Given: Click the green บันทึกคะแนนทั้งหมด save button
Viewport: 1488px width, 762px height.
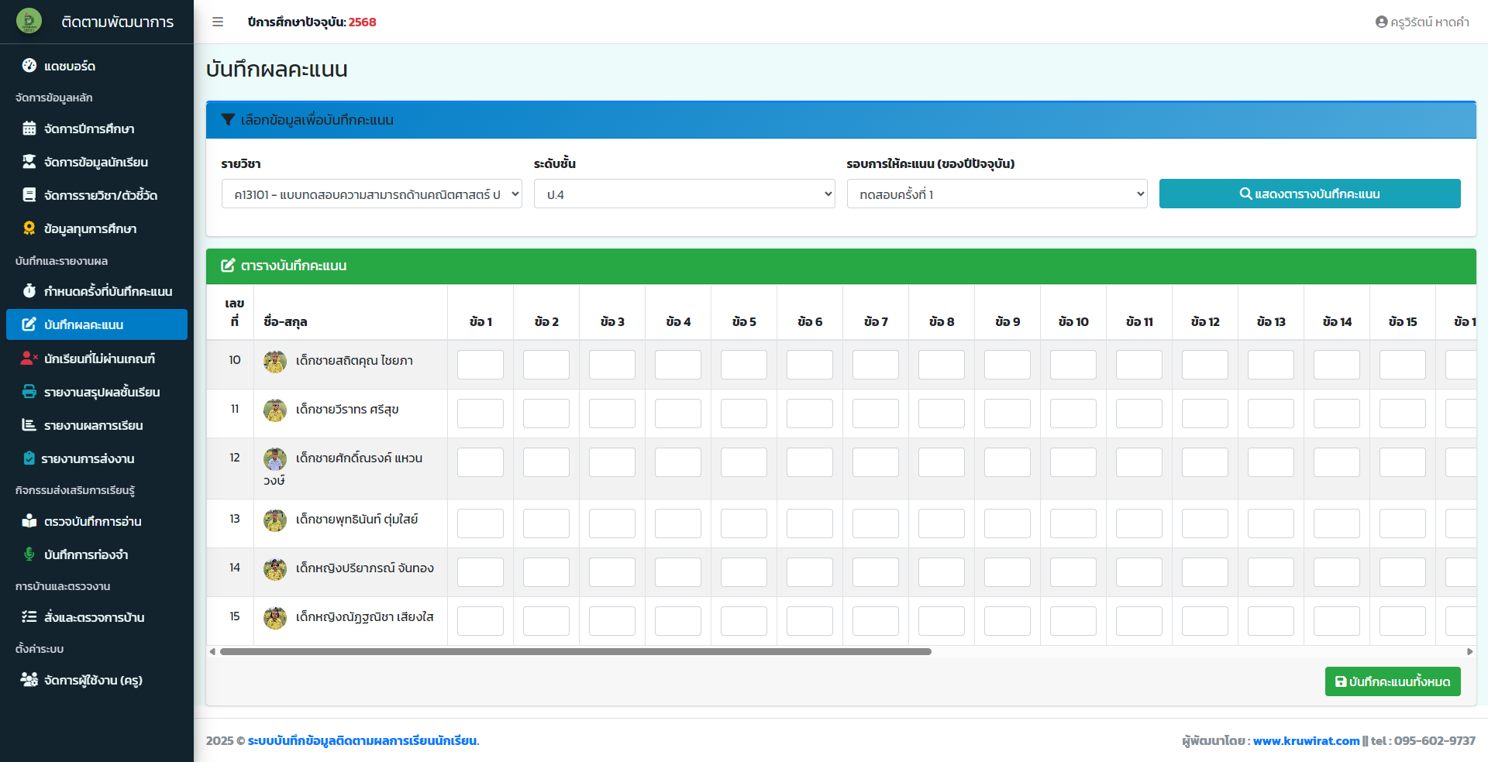Looking at the screenshot, I should [1393, 681].
